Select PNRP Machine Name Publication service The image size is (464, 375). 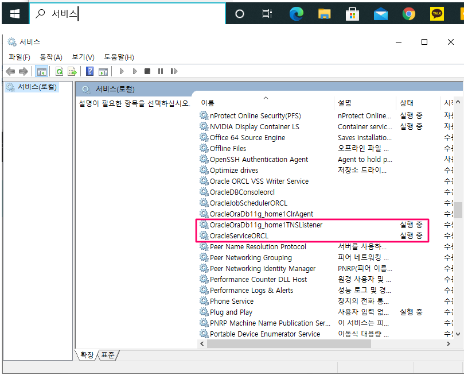[270, 323]
